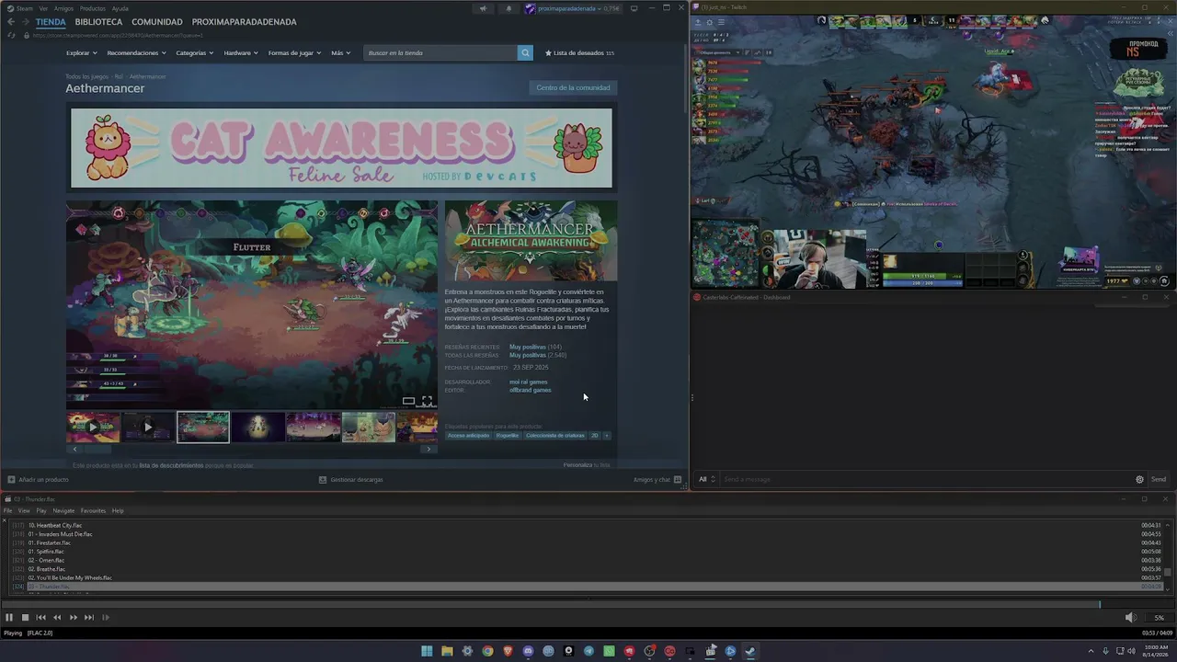Open the Favourites menu in audio player
1177x662 pixels.
point(93,510)
